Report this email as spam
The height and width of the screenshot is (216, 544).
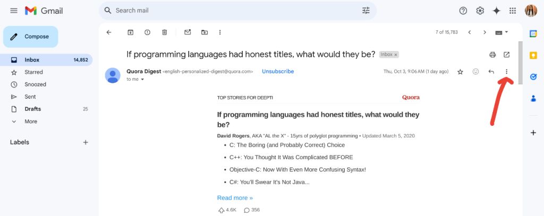tap(147, 32)
